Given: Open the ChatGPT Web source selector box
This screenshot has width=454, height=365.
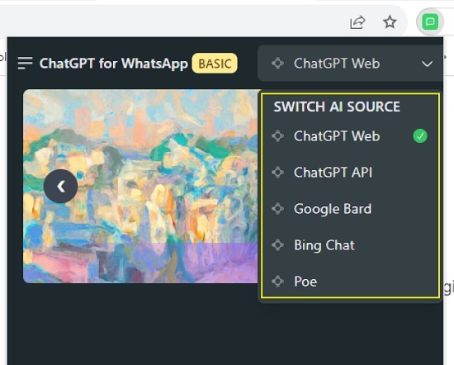Looking at the screenshot, I should click(350, 63).
